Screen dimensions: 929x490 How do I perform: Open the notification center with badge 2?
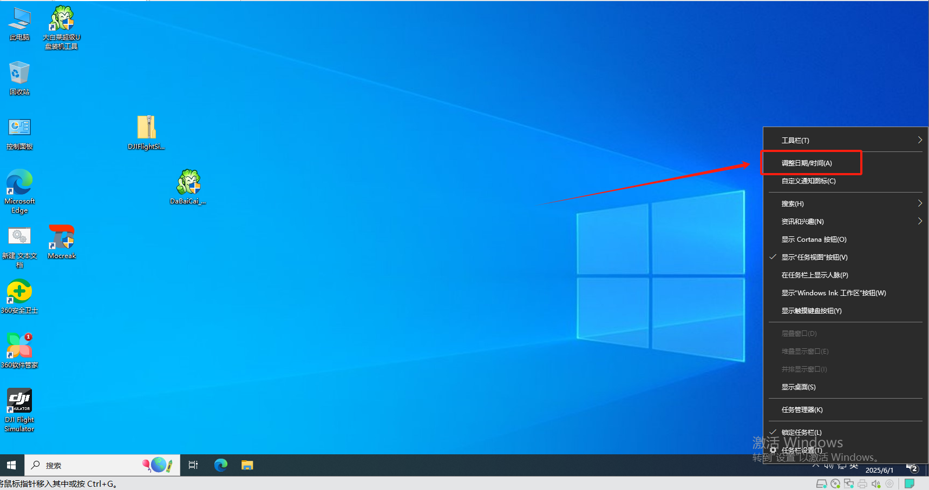pos(913,468)
